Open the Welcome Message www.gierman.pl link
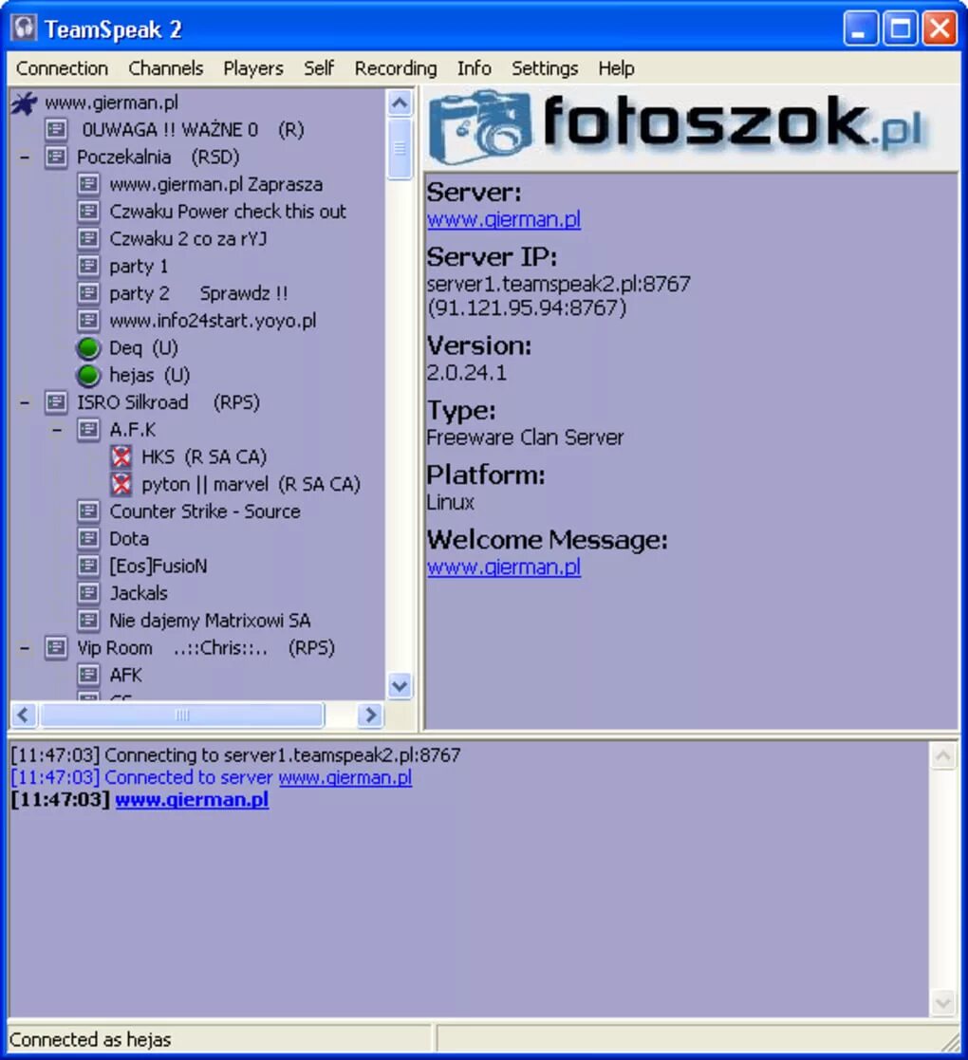Image resolution: width=968 pixels, height=1060 pixels. [504, 567]
